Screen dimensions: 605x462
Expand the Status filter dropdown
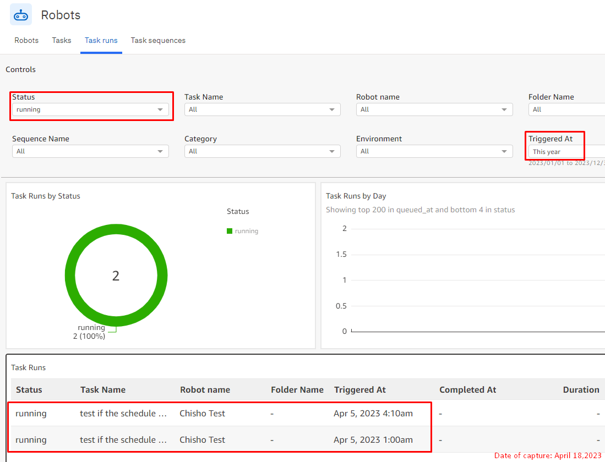click(90, 109)
